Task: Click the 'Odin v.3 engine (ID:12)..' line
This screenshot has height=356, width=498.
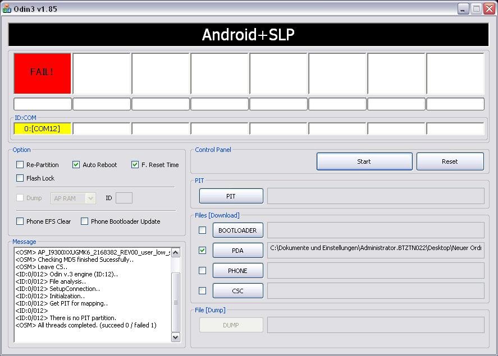Action: pyautogui.click(x=67, y=274)
